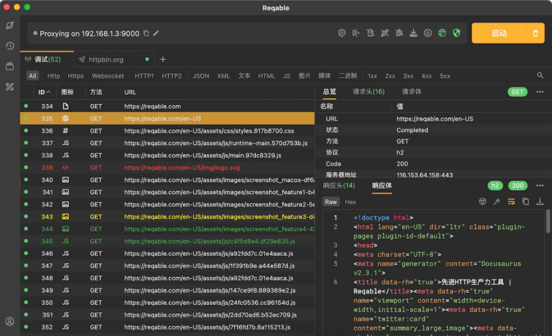Open the 请求头(16) request headers tab
The image size is (552, 336).
369,92
